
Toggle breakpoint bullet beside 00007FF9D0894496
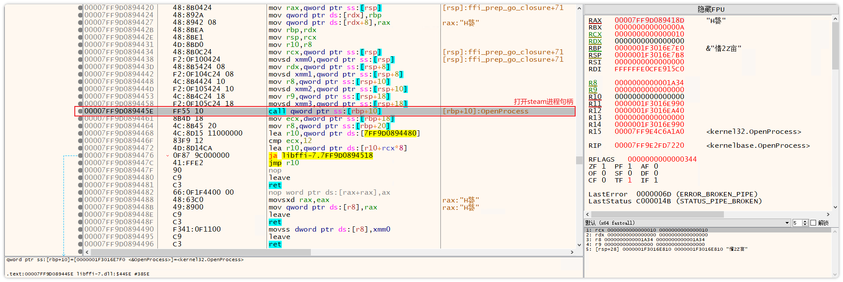tap(80, 244)
